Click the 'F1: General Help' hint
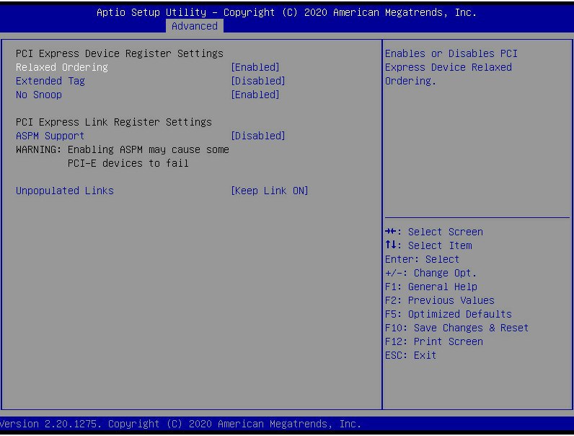 click(431, 287)
